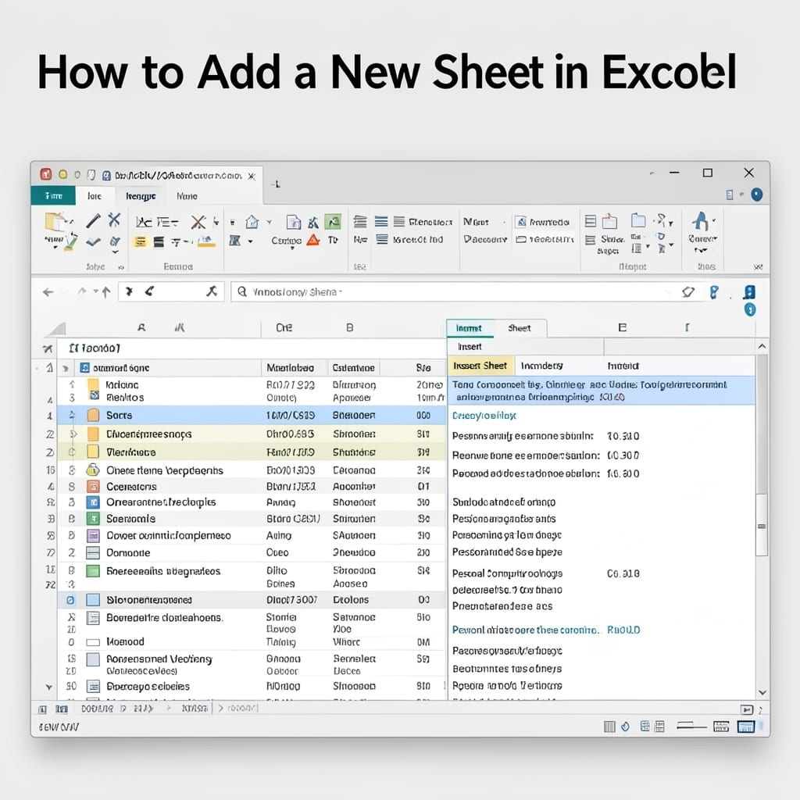Screen dimensions: 800x800
Task: Select the Moerood row
Action: (251, 642)
